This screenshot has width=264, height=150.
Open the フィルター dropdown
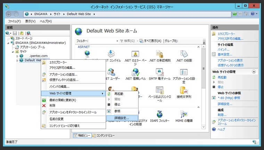117,41
